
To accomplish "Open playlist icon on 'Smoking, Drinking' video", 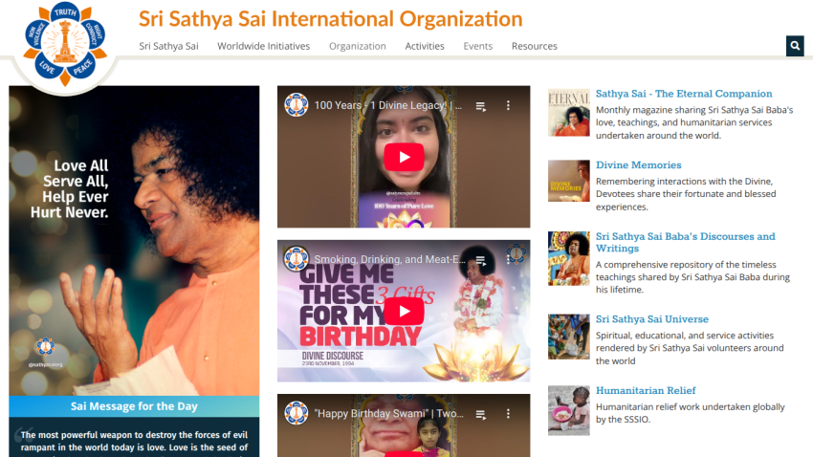I will tap(481, 260).
